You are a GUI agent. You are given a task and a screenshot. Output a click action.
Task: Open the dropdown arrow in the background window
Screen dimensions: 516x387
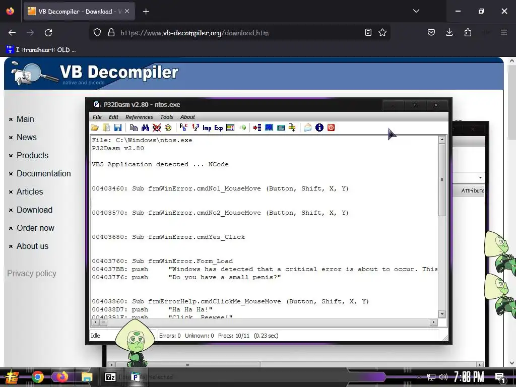[480, 178]
